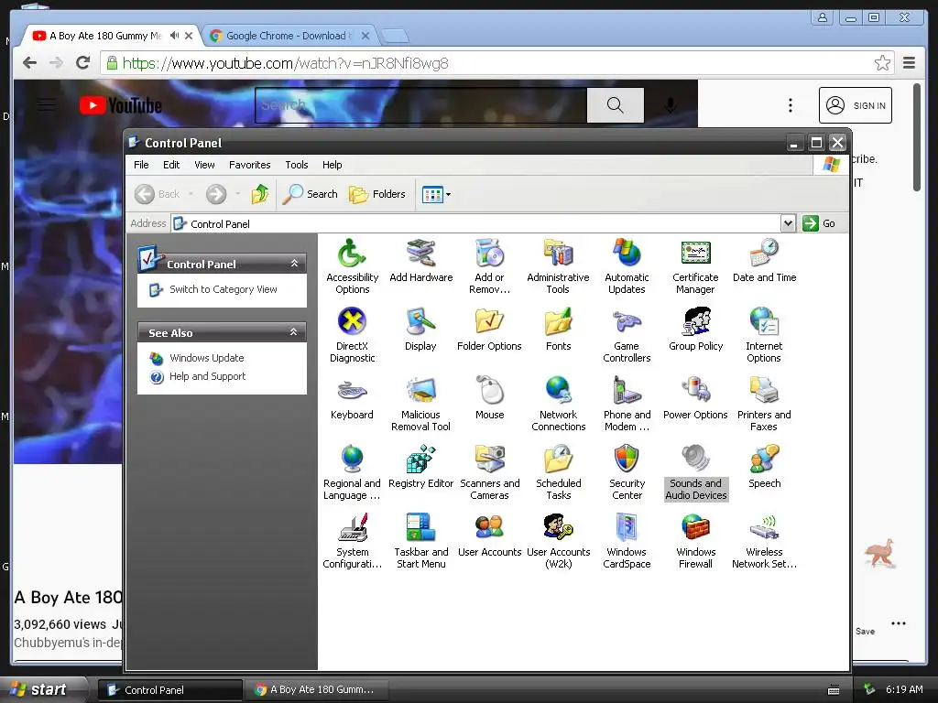This screenshot has width=938, height=703.
Task: Open Display settings icon
Action: [420, 330]
